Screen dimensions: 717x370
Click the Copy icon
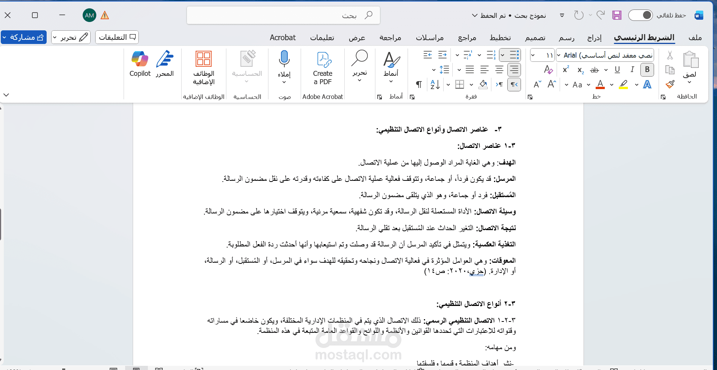[670, 70]
